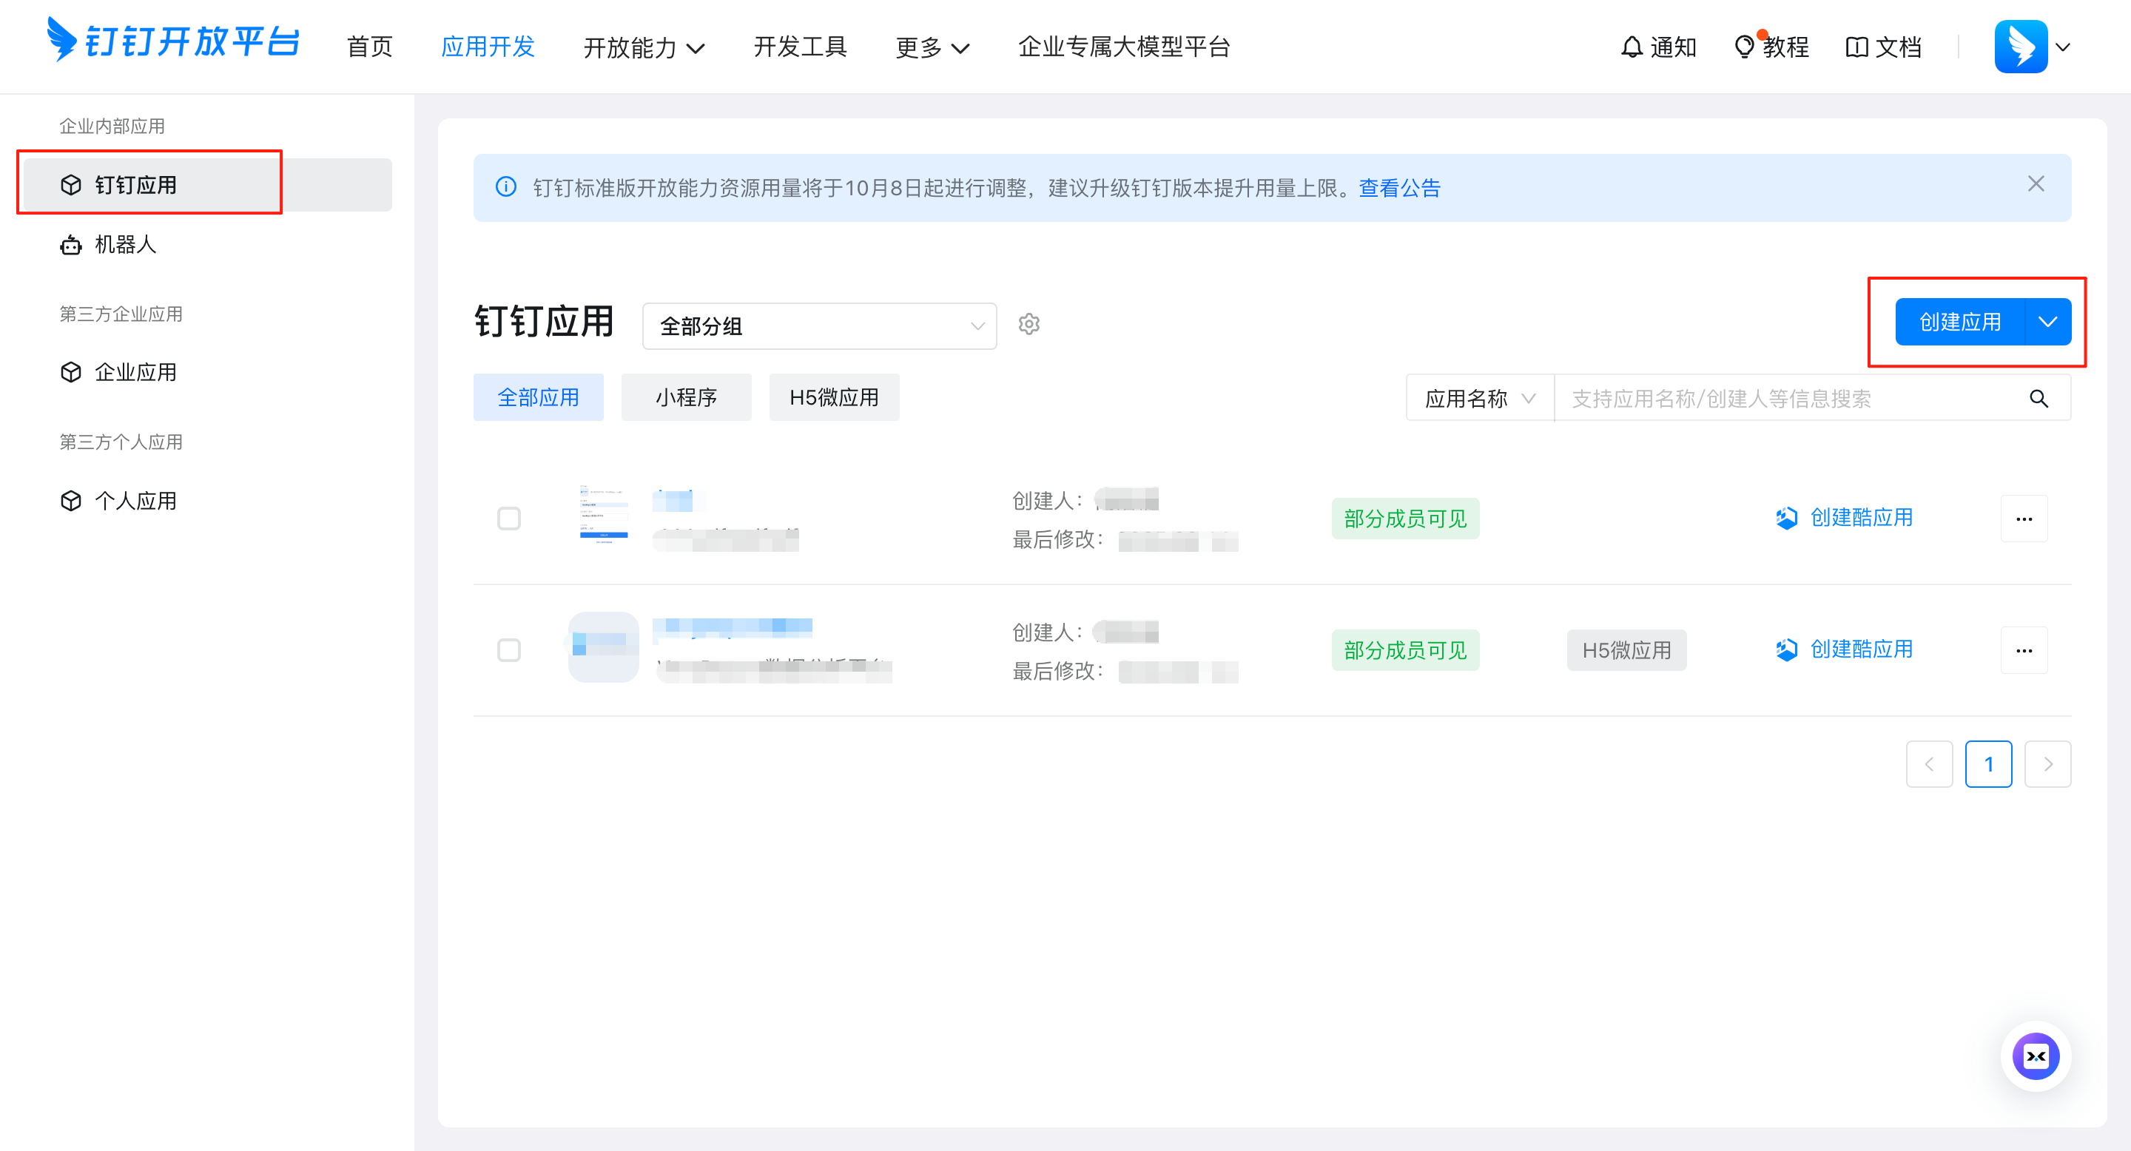2131x1151 pixels.
Task: Click the search magnifier icon
Action: pos(2039,399)
